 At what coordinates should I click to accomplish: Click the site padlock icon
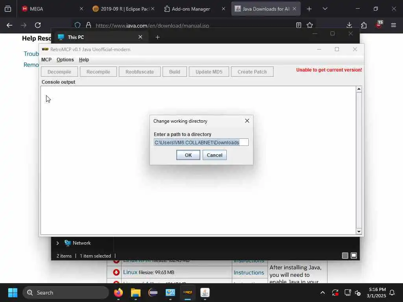[x=89, y=25]
